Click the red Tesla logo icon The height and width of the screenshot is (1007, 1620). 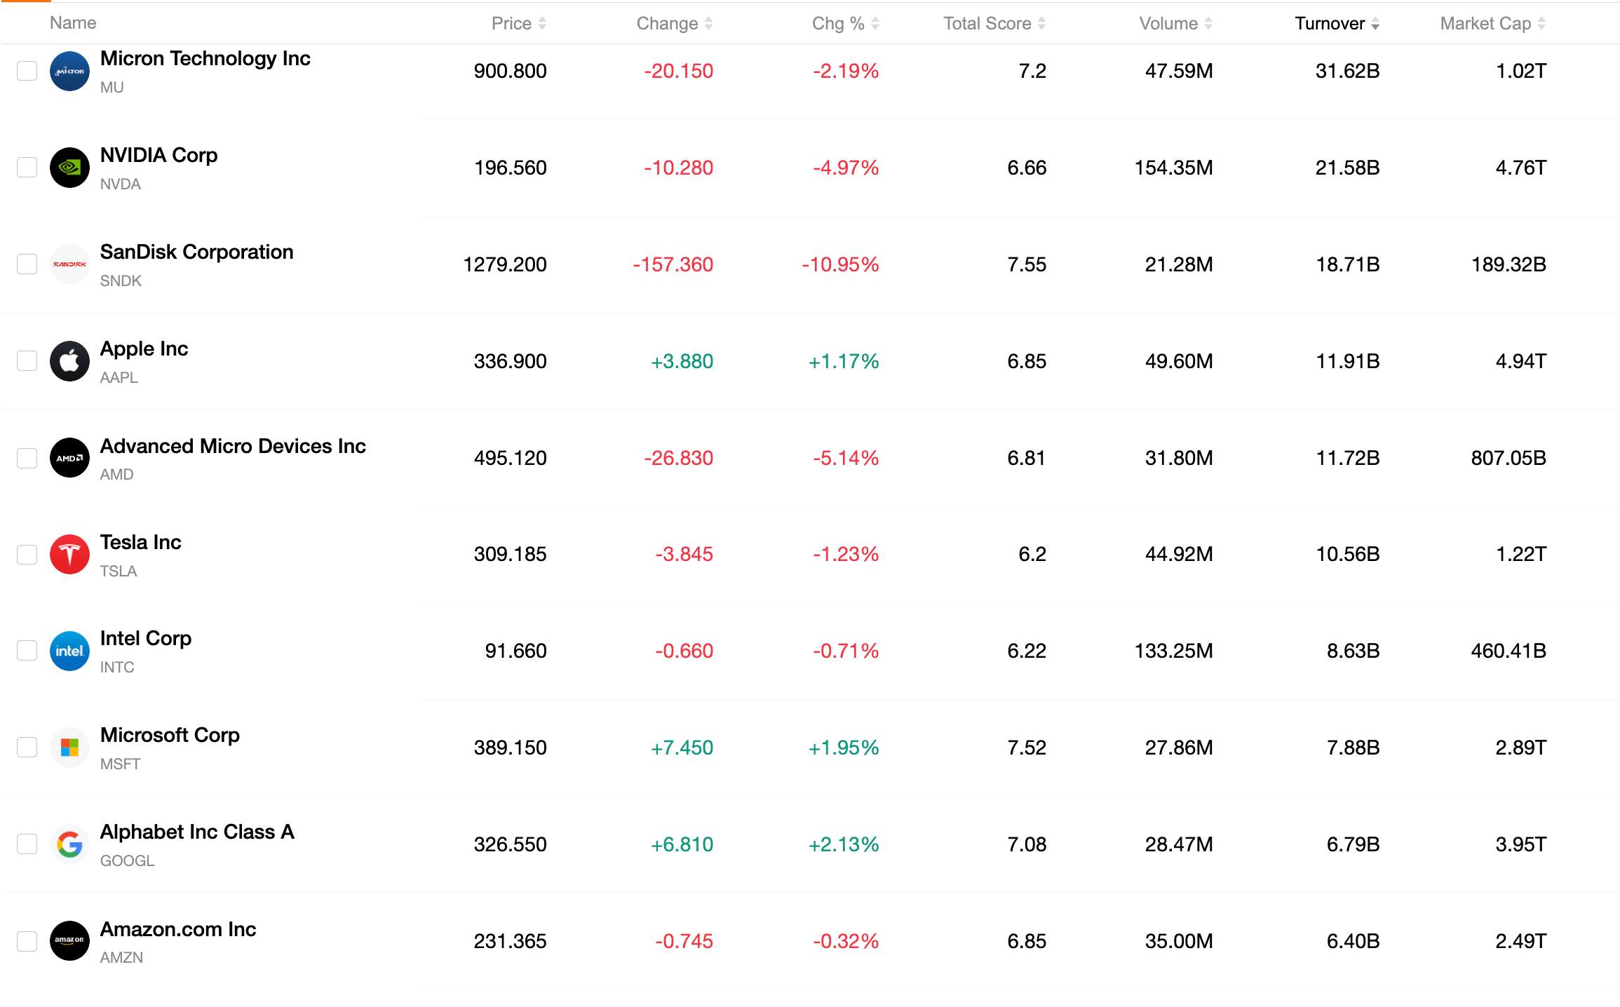point(69,554)
